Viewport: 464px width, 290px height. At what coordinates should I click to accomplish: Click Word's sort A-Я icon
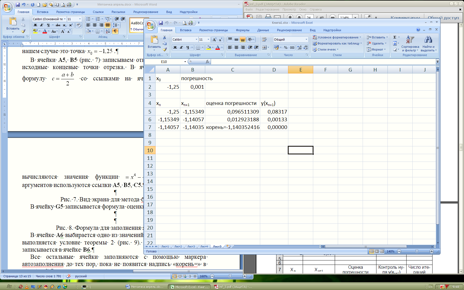[x=108, y=31]
